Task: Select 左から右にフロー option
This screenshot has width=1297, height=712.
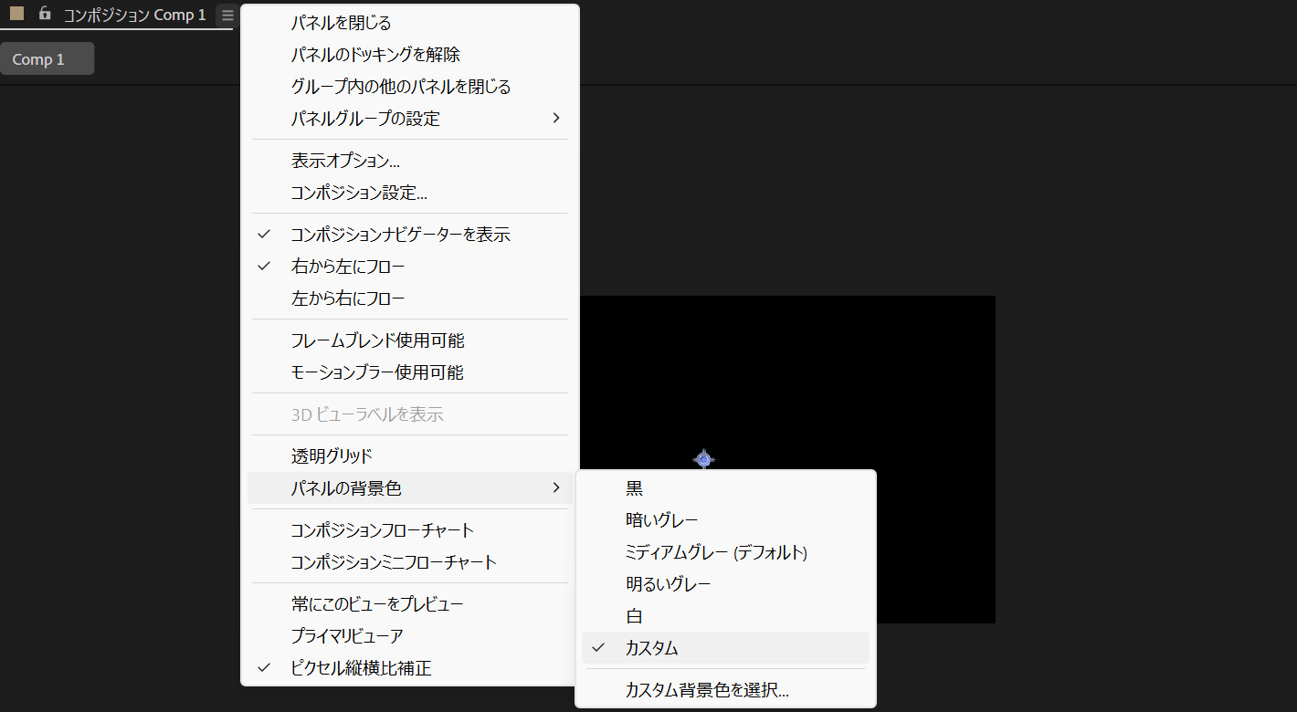Action: pyautogui.click(x=409, y=298)
